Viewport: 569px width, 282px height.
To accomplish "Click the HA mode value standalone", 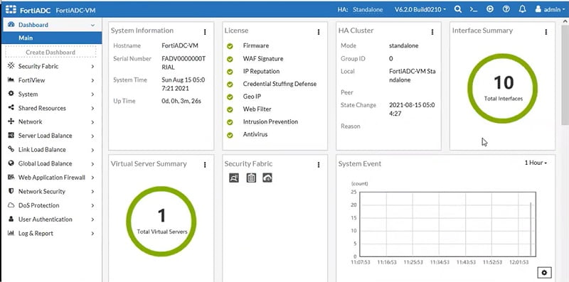I will [403, 46].
